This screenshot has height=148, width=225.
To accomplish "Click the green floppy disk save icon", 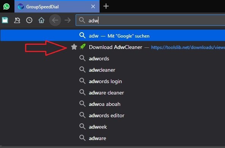I will point(5,20).
